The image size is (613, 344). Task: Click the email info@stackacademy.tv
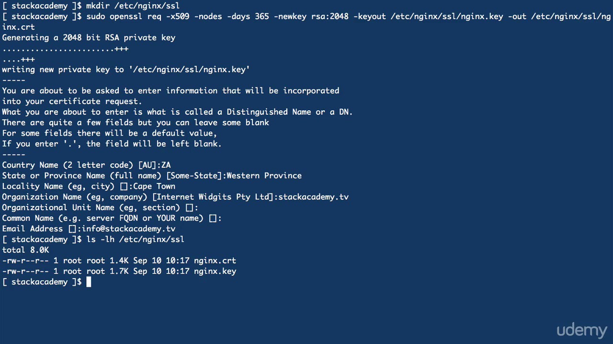point(128,229)
